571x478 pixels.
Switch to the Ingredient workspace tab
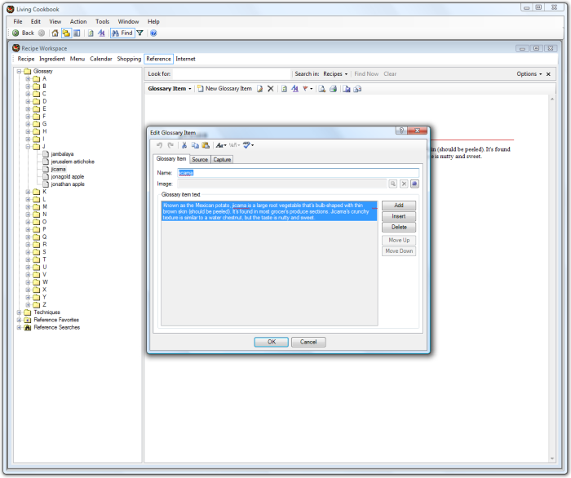point(52,59)
